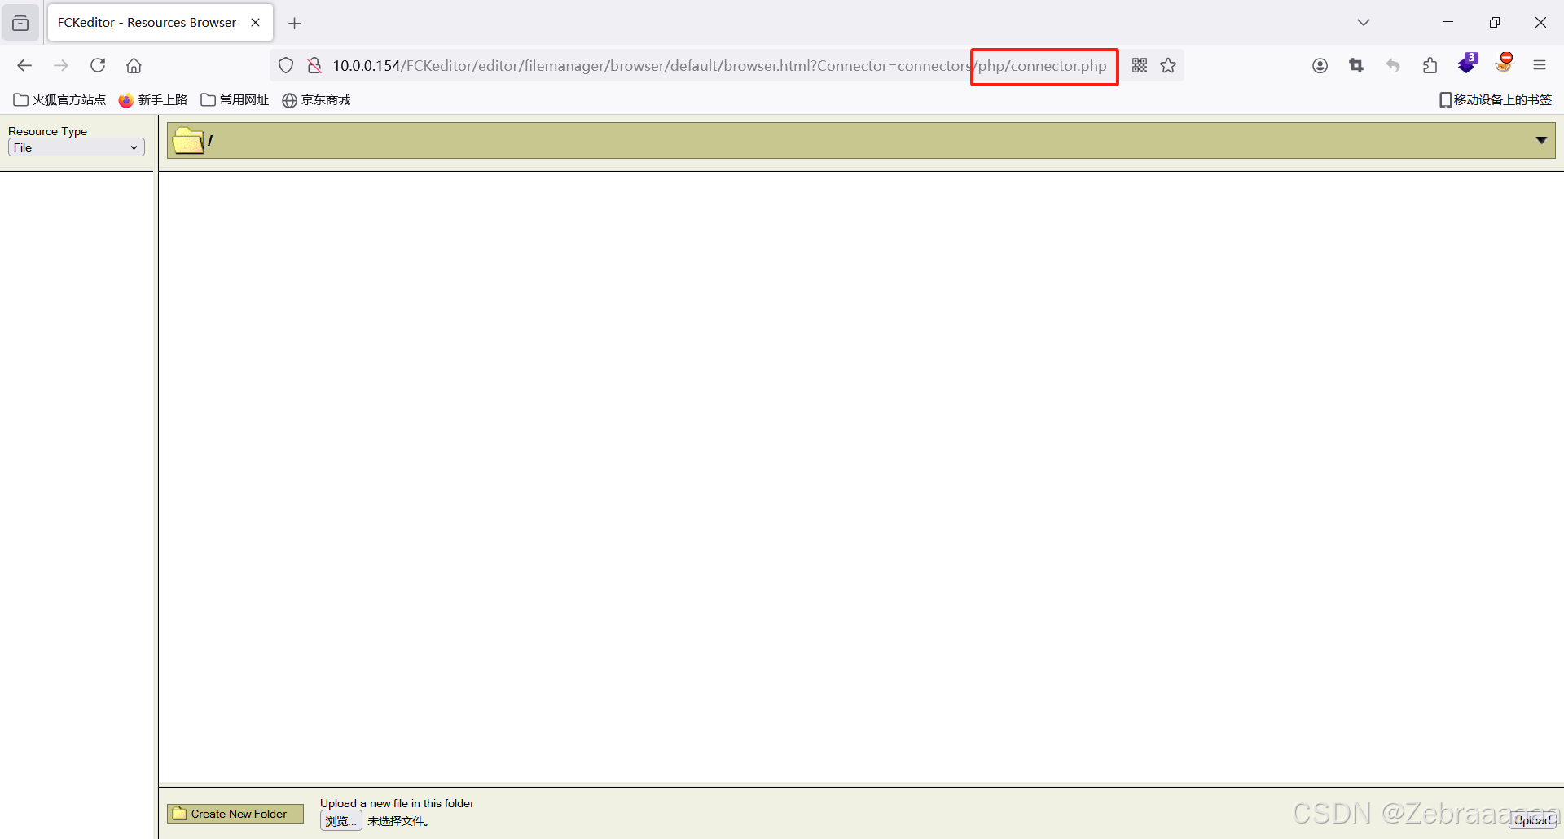Image resolution: width=1564 pixels, height=839 pixels.
Task: Open the purple extension with badge
Action: [x=1468, y=63]
